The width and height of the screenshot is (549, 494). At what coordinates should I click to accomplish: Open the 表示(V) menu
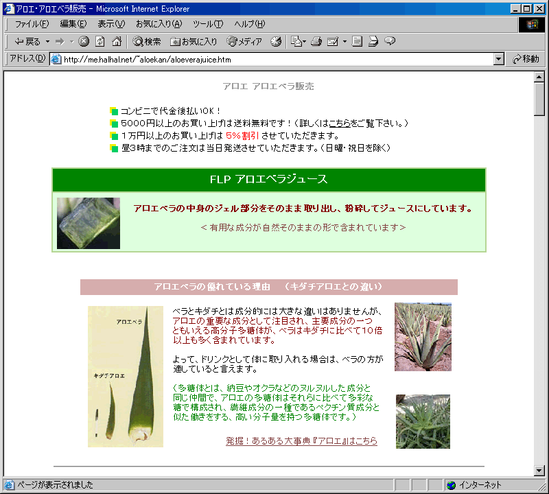[x=111, y=24]
